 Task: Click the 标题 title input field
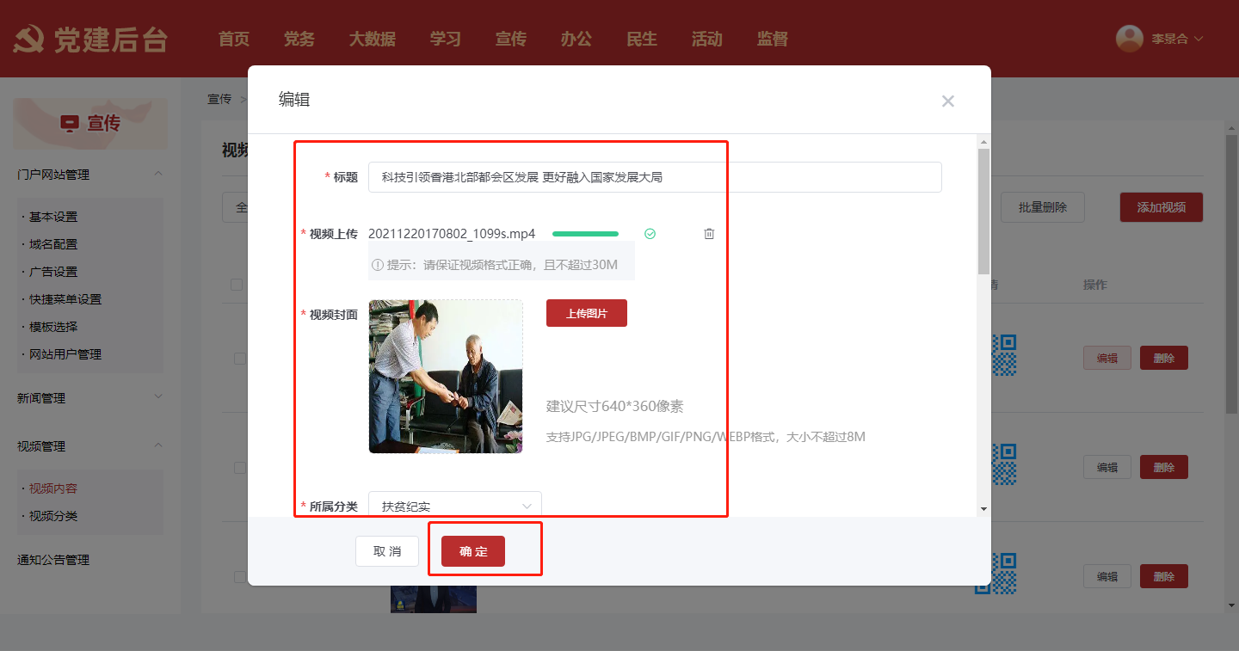point(654,177)
